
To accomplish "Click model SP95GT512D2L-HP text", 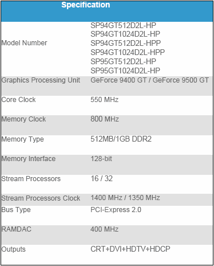I will coord(123,61).
